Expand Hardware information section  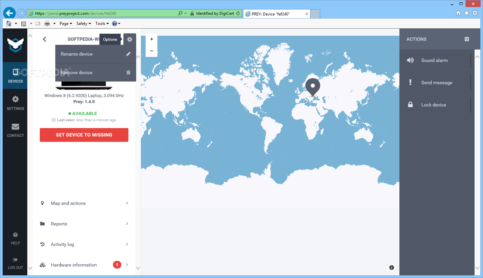click(x=84, y=265)
